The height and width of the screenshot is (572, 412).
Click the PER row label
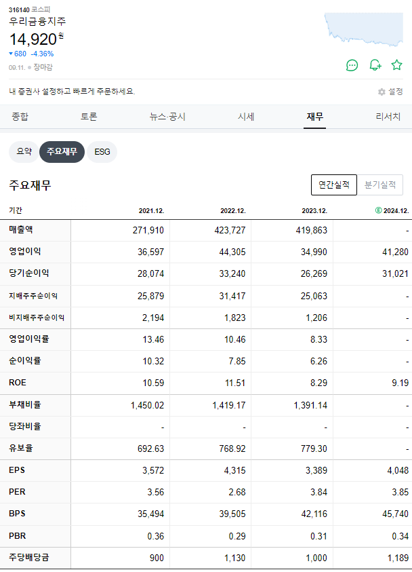17,492
